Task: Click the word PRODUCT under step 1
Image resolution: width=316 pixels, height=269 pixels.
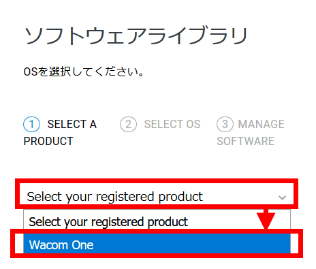Action: [48, 141]
